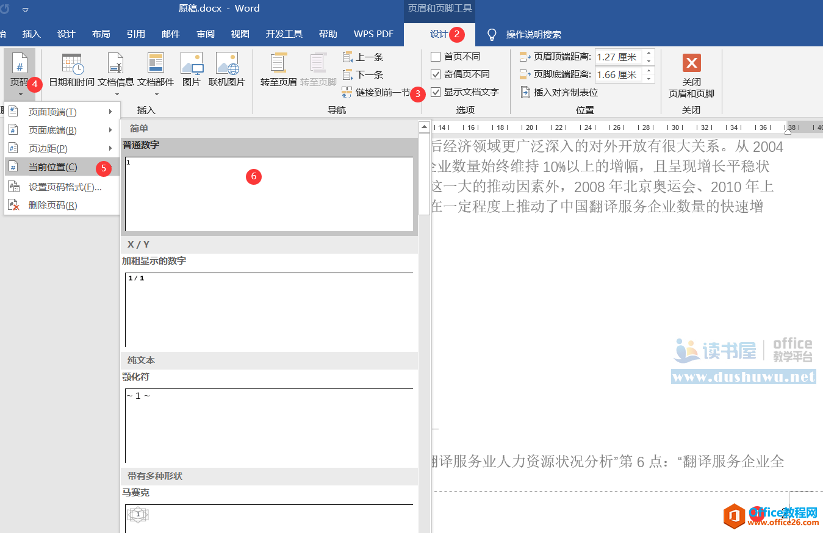Open Header & Footer Design (设计) tab

tap(439, 34)
